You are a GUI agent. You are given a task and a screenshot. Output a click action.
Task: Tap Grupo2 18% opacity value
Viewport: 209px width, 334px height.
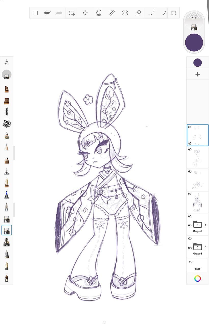pyautogui.click(x=190, y=226)
